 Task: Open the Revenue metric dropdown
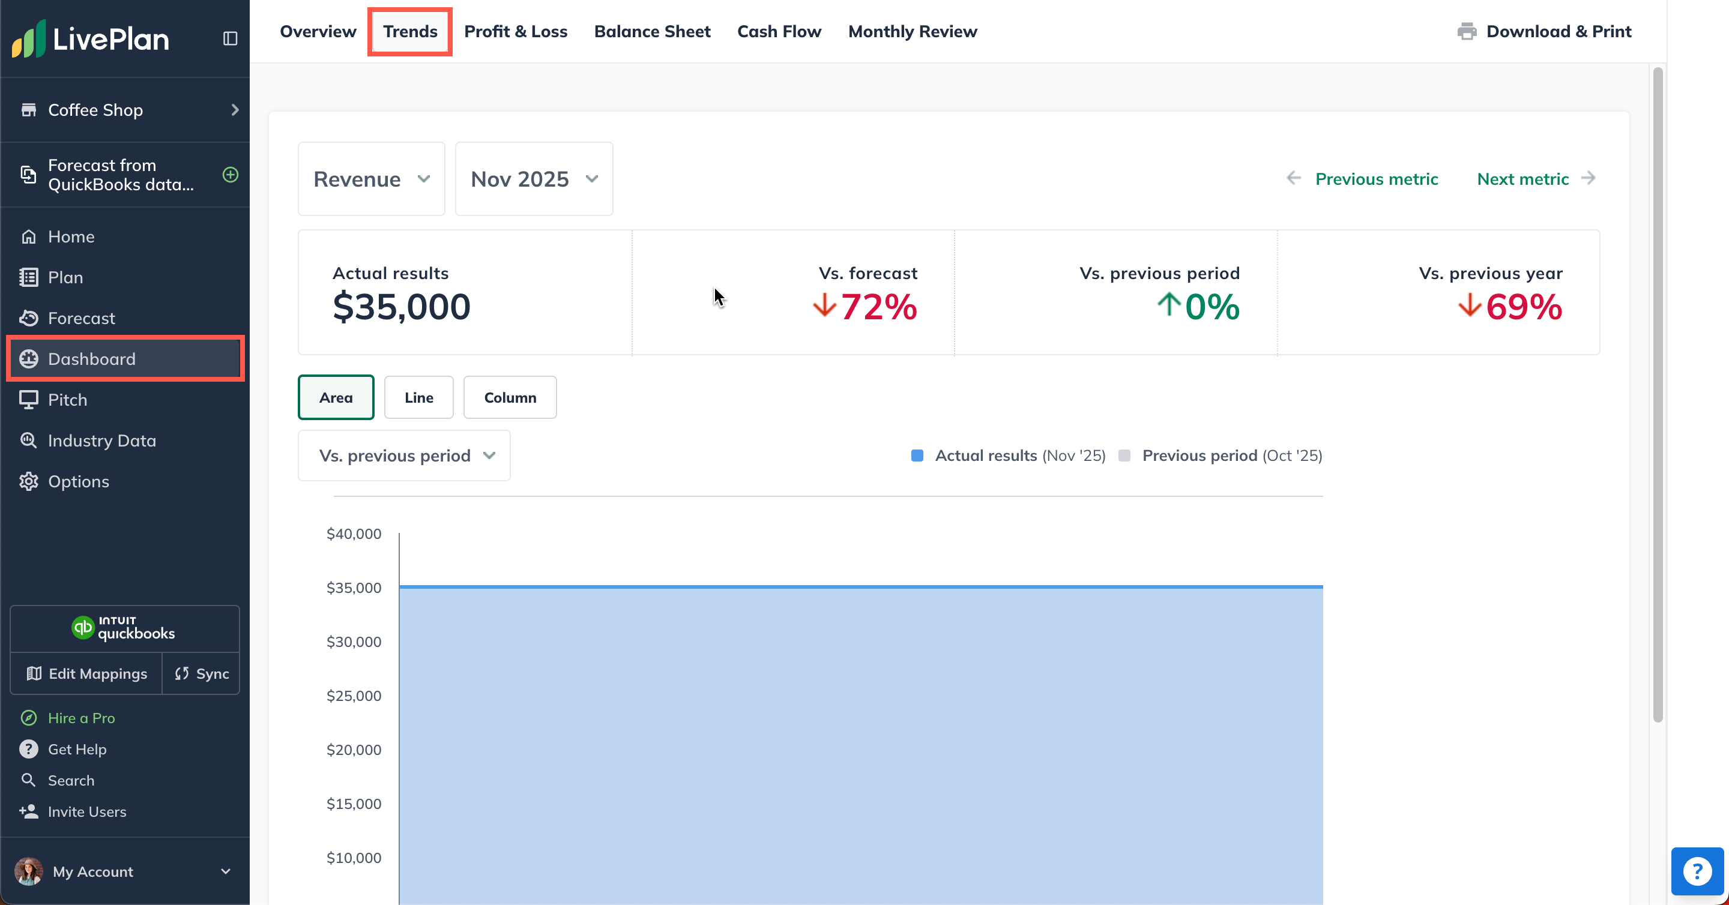[370, 178]
